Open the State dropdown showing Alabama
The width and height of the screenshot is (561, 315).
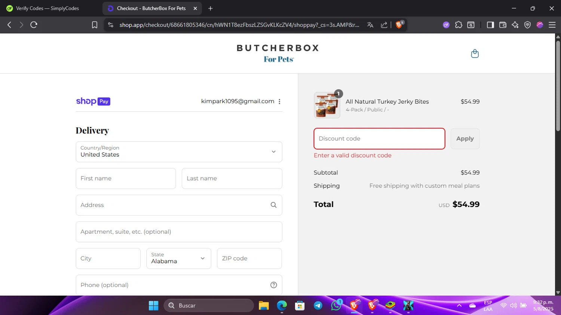(179, 258)
